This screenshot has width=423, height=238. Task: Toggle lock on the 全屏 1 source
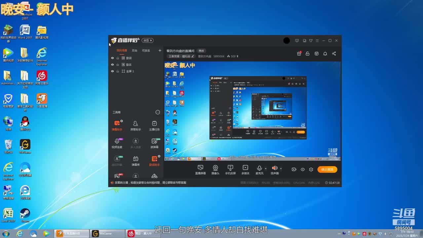click(x=118, y=71)
